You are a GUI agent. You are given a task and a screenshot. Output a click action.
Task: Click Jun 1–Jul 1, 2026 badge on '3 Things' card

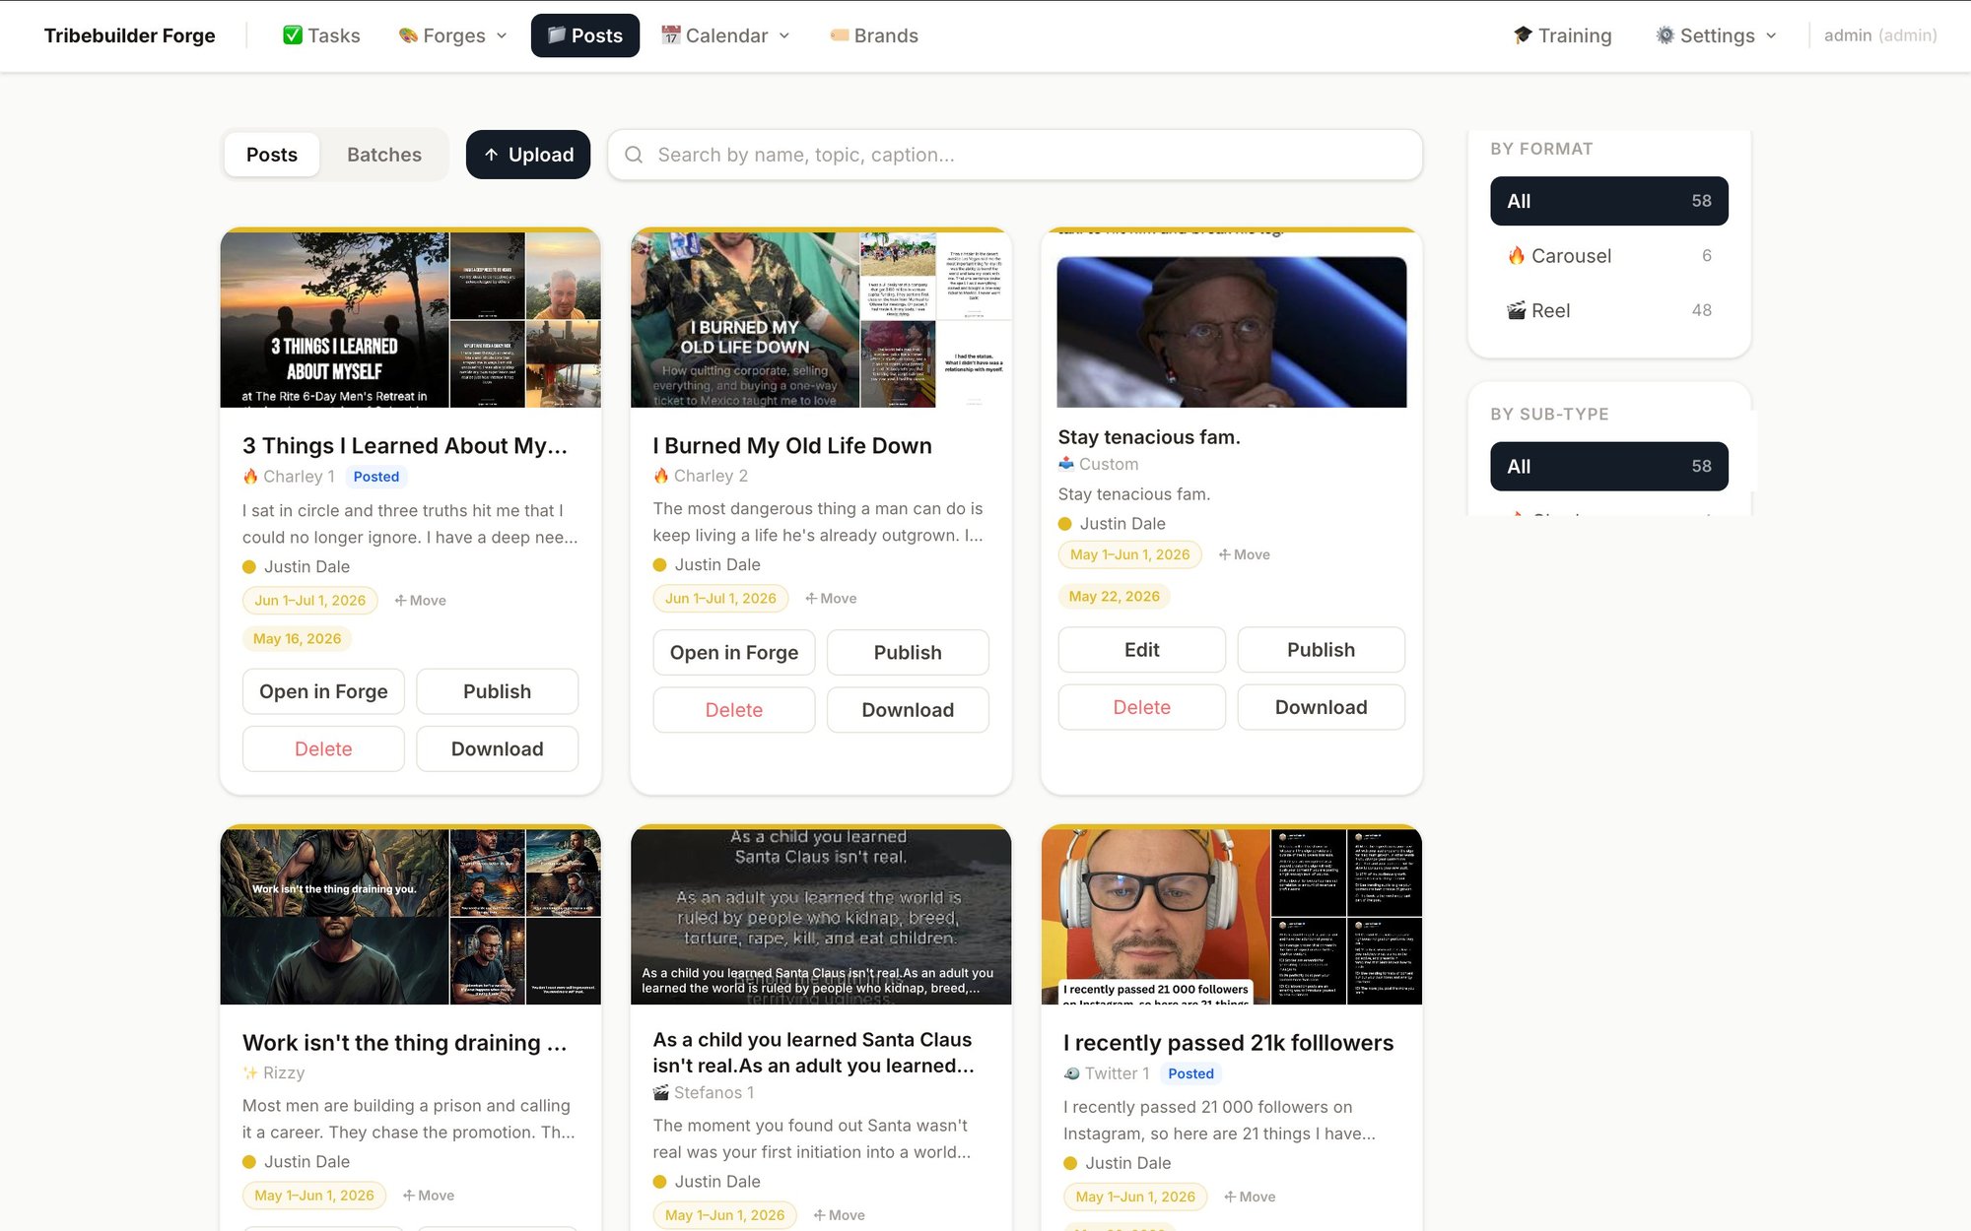[x=310, y=601]
